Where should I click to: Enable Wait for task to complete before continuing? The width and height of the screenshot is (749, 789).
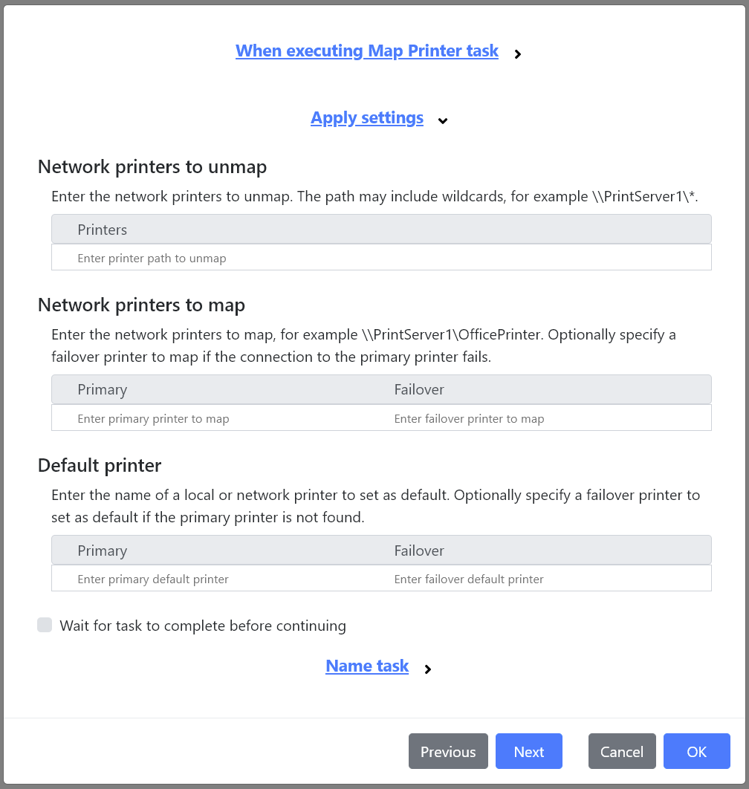pos(45,625)
